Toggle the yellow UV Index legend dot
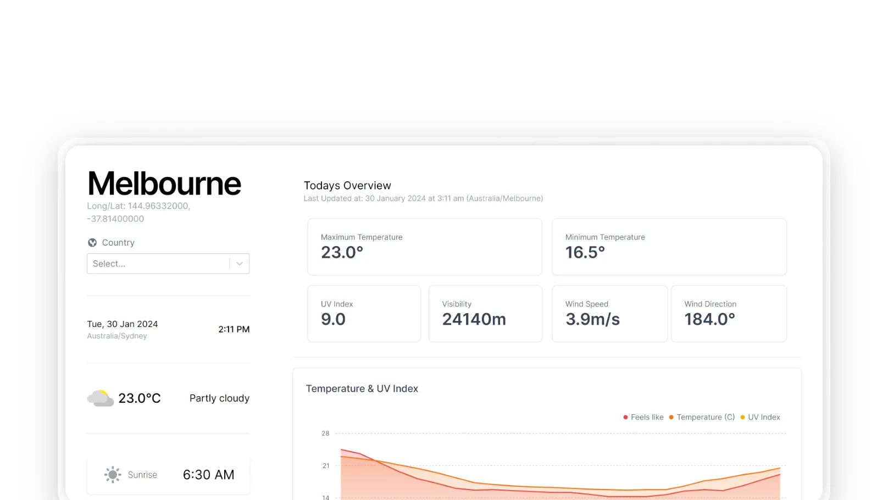888x500 pixels. (x=742, y=418)
